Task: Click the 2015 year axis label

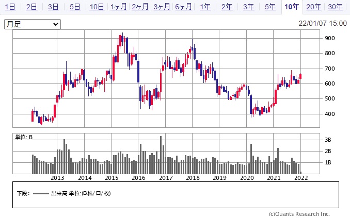Action: coord(112,178)
